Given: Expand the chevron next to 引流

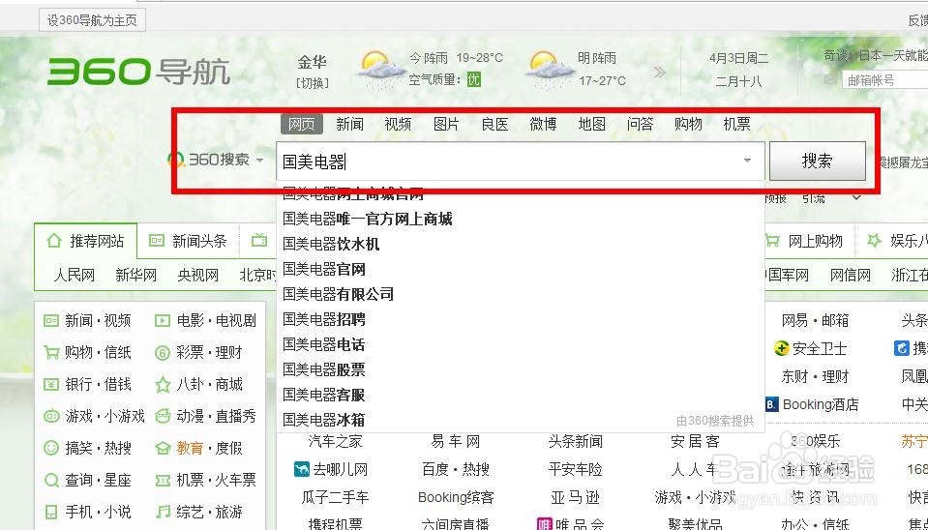Looking at the screenshot, I should 856,197.
